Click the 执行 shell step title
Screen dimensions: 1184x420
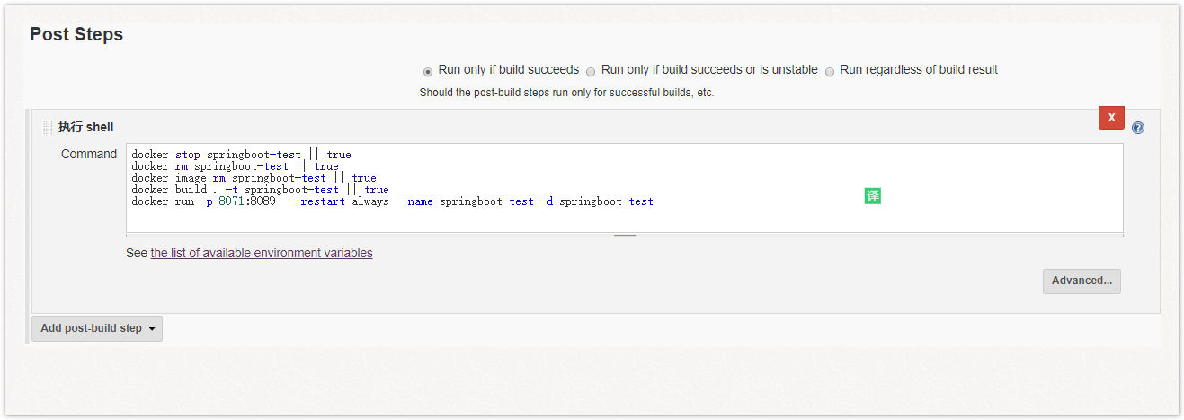86,128
